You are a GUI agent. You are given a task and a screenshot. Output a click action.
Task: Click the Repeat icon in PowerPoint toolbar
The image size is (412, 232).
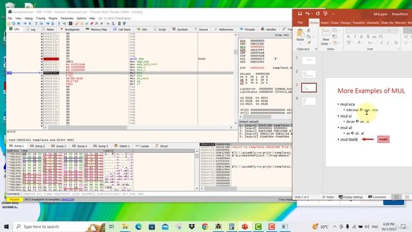click(x=317, y=14)
